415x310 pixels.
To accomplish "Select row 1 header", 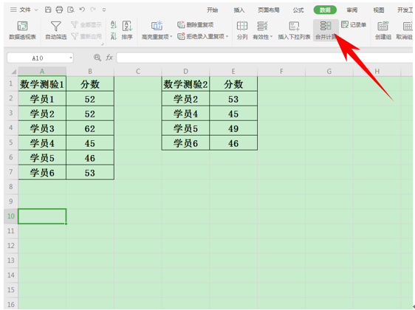I will click(11, 84).
